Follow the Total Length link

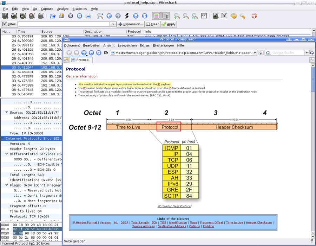140,222
